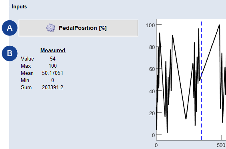Click the blue B callout badge
226x149 pixels.
click(10, 53)
